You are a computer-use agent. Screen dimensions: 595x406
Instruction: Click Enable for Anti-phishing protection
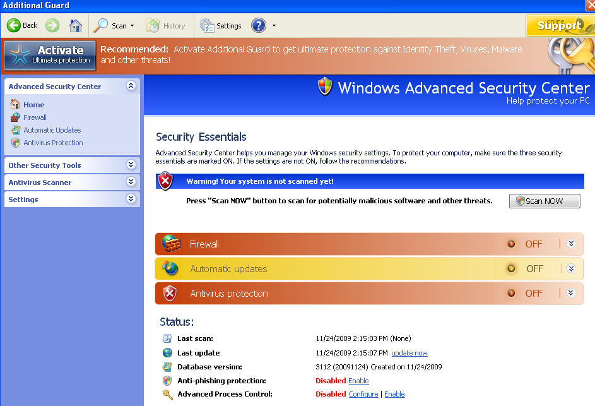(358, 381)
